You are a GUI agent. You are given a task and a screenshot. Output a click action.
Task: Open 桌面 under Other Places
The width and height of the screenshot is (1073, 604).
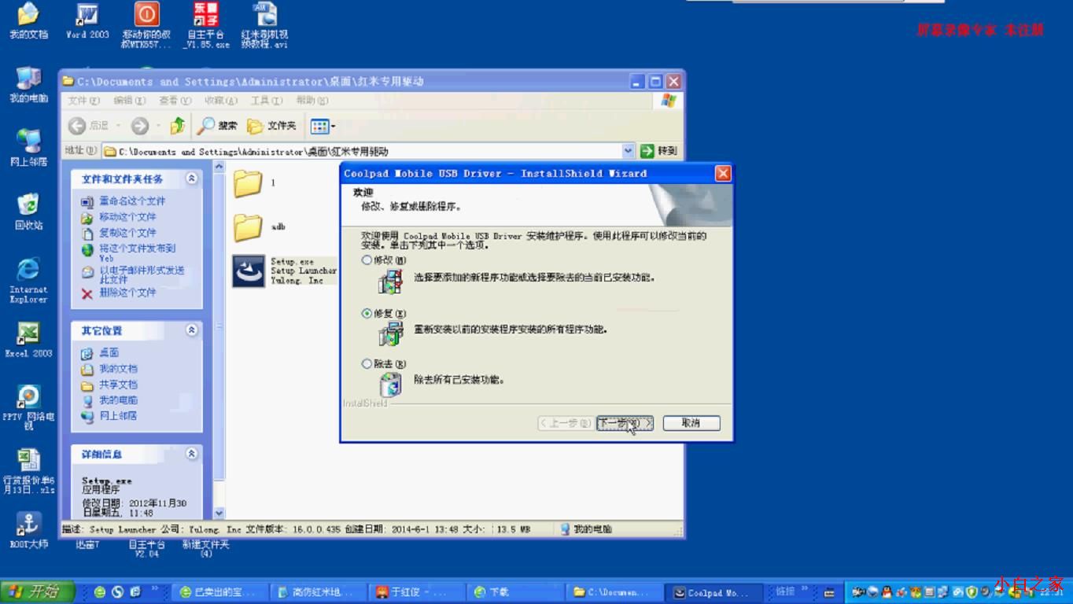point(109,353)
